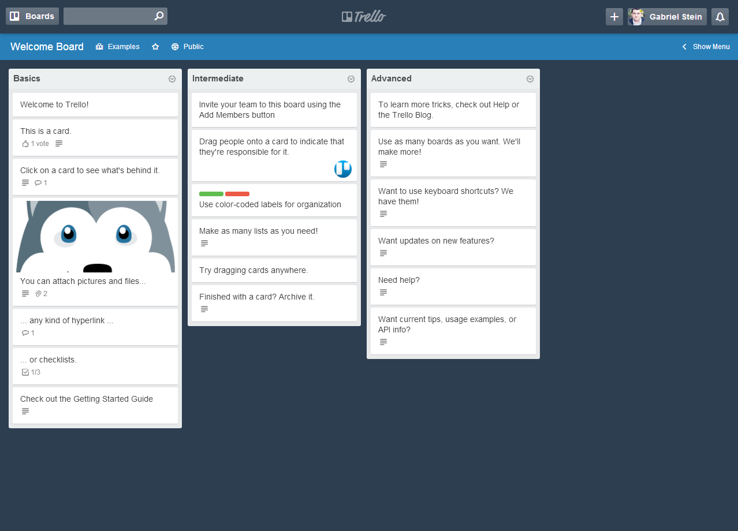Screen dimensions: 738x531
Task: Open 'To learn more tricks' card
Action: (x=453, y=110)
